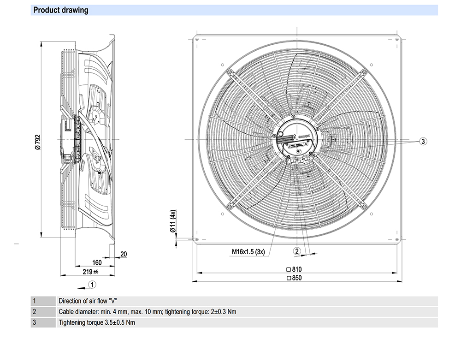The height and width of the screenshot is (339, 461).
Task: Click the Ø11 (4x) hole dimension label
Action: coord(173,221)
